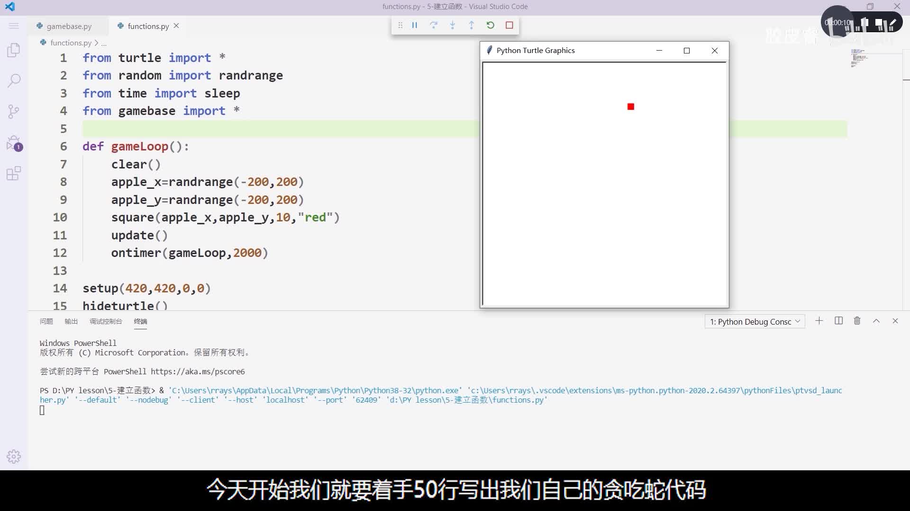Open the 调试控制台 (Debug Console) tab

click(106, 321)
